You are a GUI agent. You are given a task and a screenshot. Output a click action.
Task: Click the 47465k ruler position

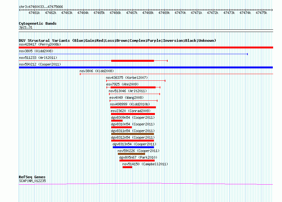99,13
